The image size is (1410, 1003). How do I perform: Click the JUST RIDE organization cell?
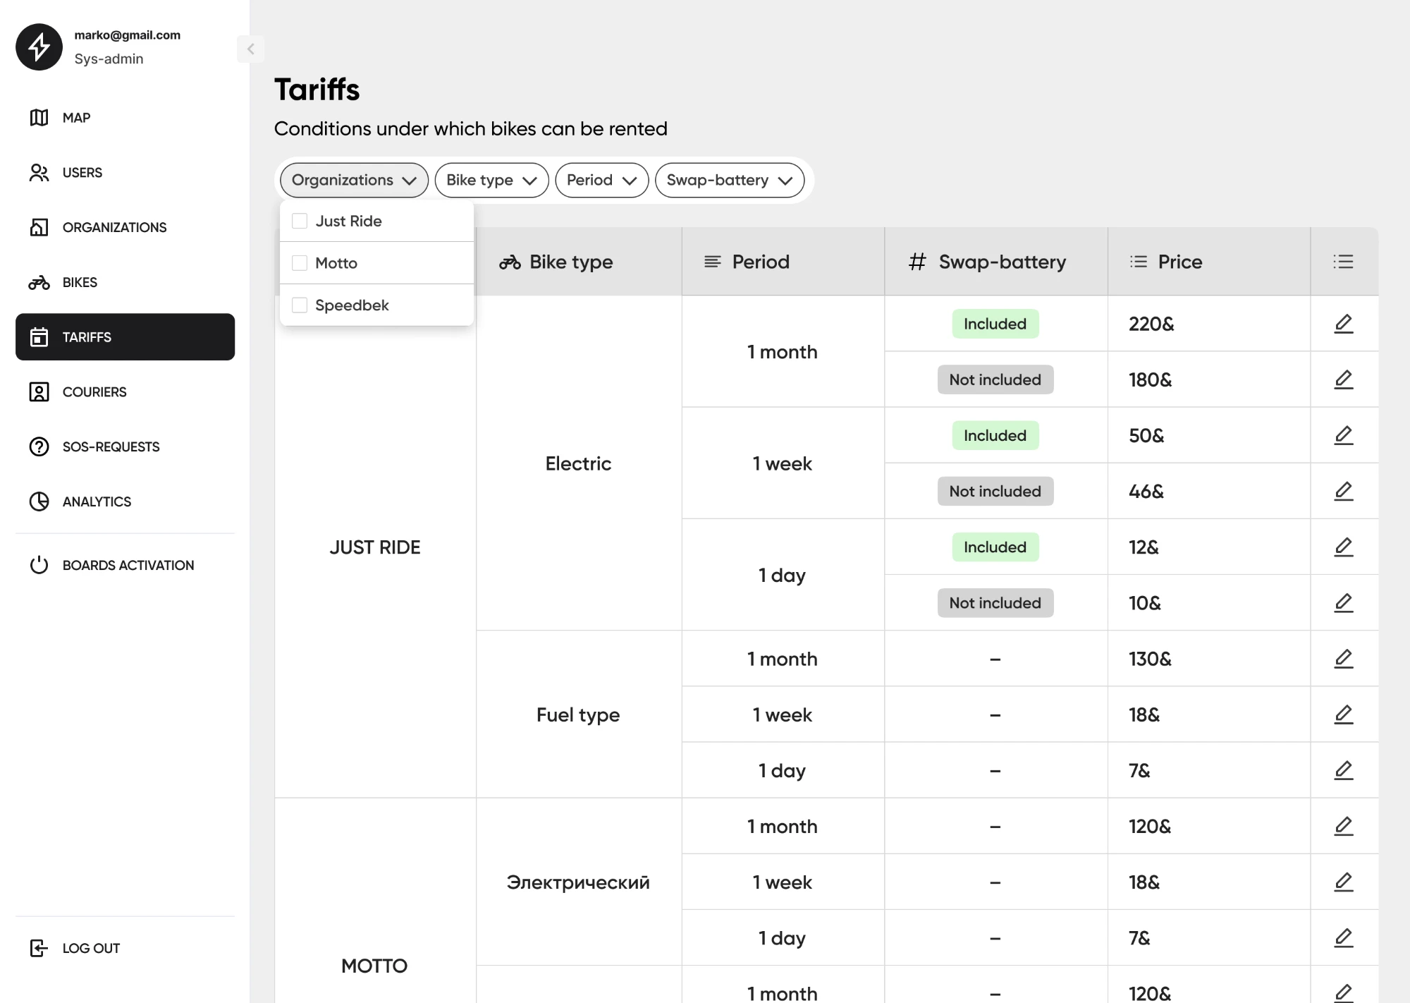375,547
